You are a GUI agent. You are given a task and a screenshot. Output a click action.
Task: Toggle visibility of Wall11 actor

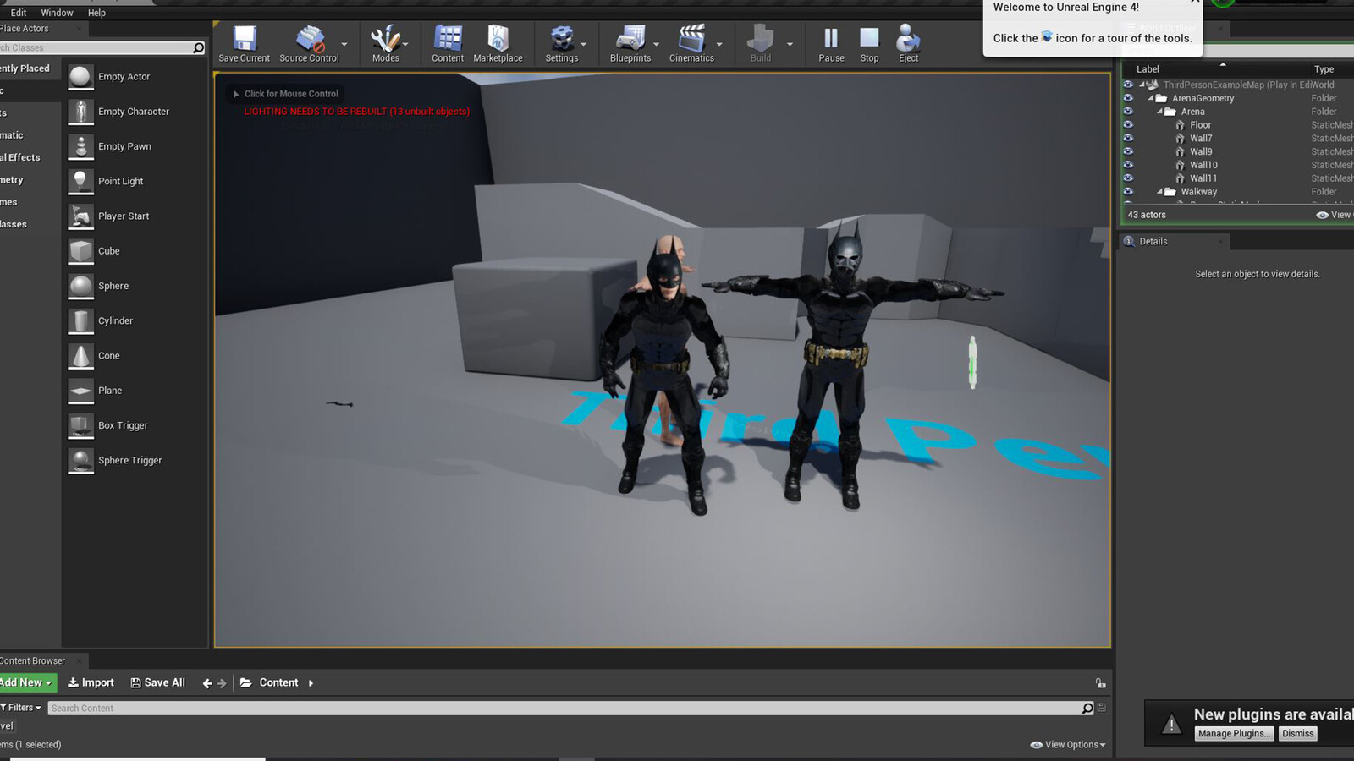[1128, 178]
